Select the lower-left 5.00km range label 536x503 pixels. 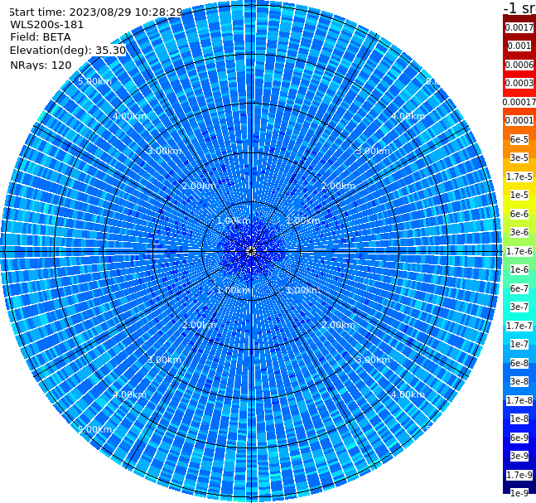pyautogui.click(x=94, y=429)
